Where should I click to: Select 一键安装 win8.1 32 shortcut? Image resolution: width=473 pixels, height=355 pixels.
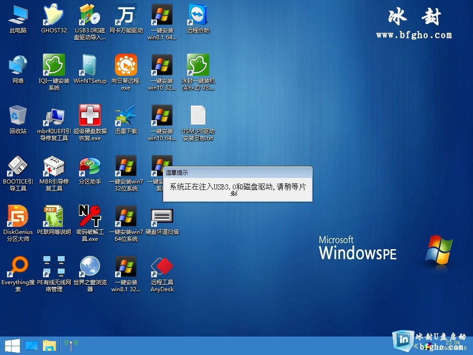tap(126, 274)
